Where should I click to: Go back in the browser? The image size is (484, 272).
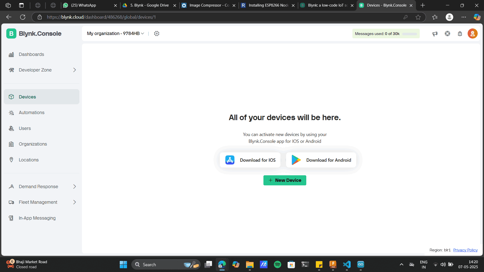coord(9,17)
